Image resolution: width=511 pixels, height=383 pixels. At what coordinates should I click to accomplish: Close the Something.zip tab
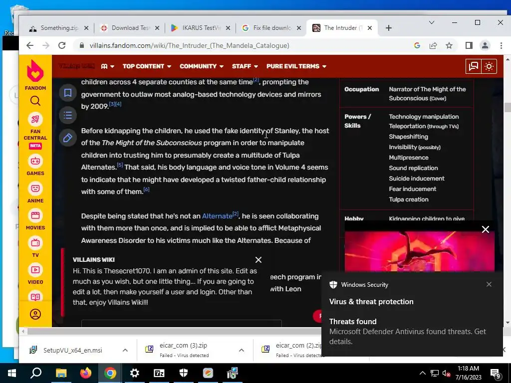[86, 28]
